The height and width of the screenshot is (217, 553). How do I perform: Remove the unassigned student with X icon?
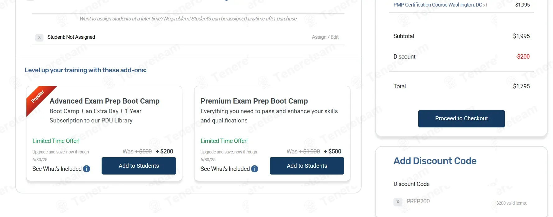(39, 38)
